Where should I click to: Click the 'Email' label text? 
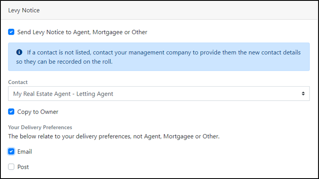coord(24,151)
